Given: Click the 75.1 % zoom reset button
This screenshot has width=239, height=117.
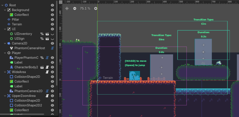Looking at the screenshot, I should pos(85,8).
